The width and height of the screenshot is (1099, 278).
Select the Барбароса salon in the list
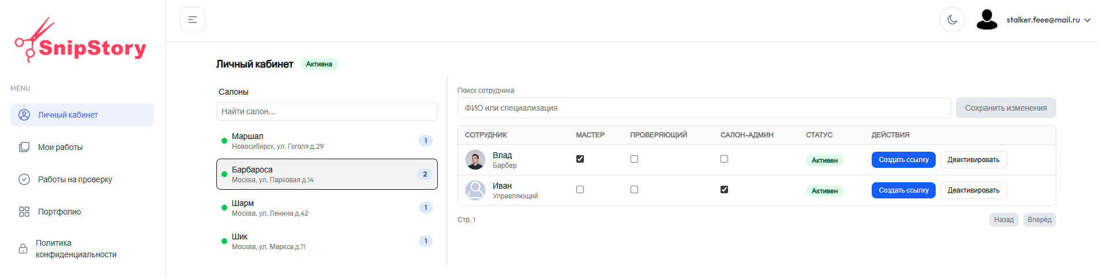[x=327, y=174]
